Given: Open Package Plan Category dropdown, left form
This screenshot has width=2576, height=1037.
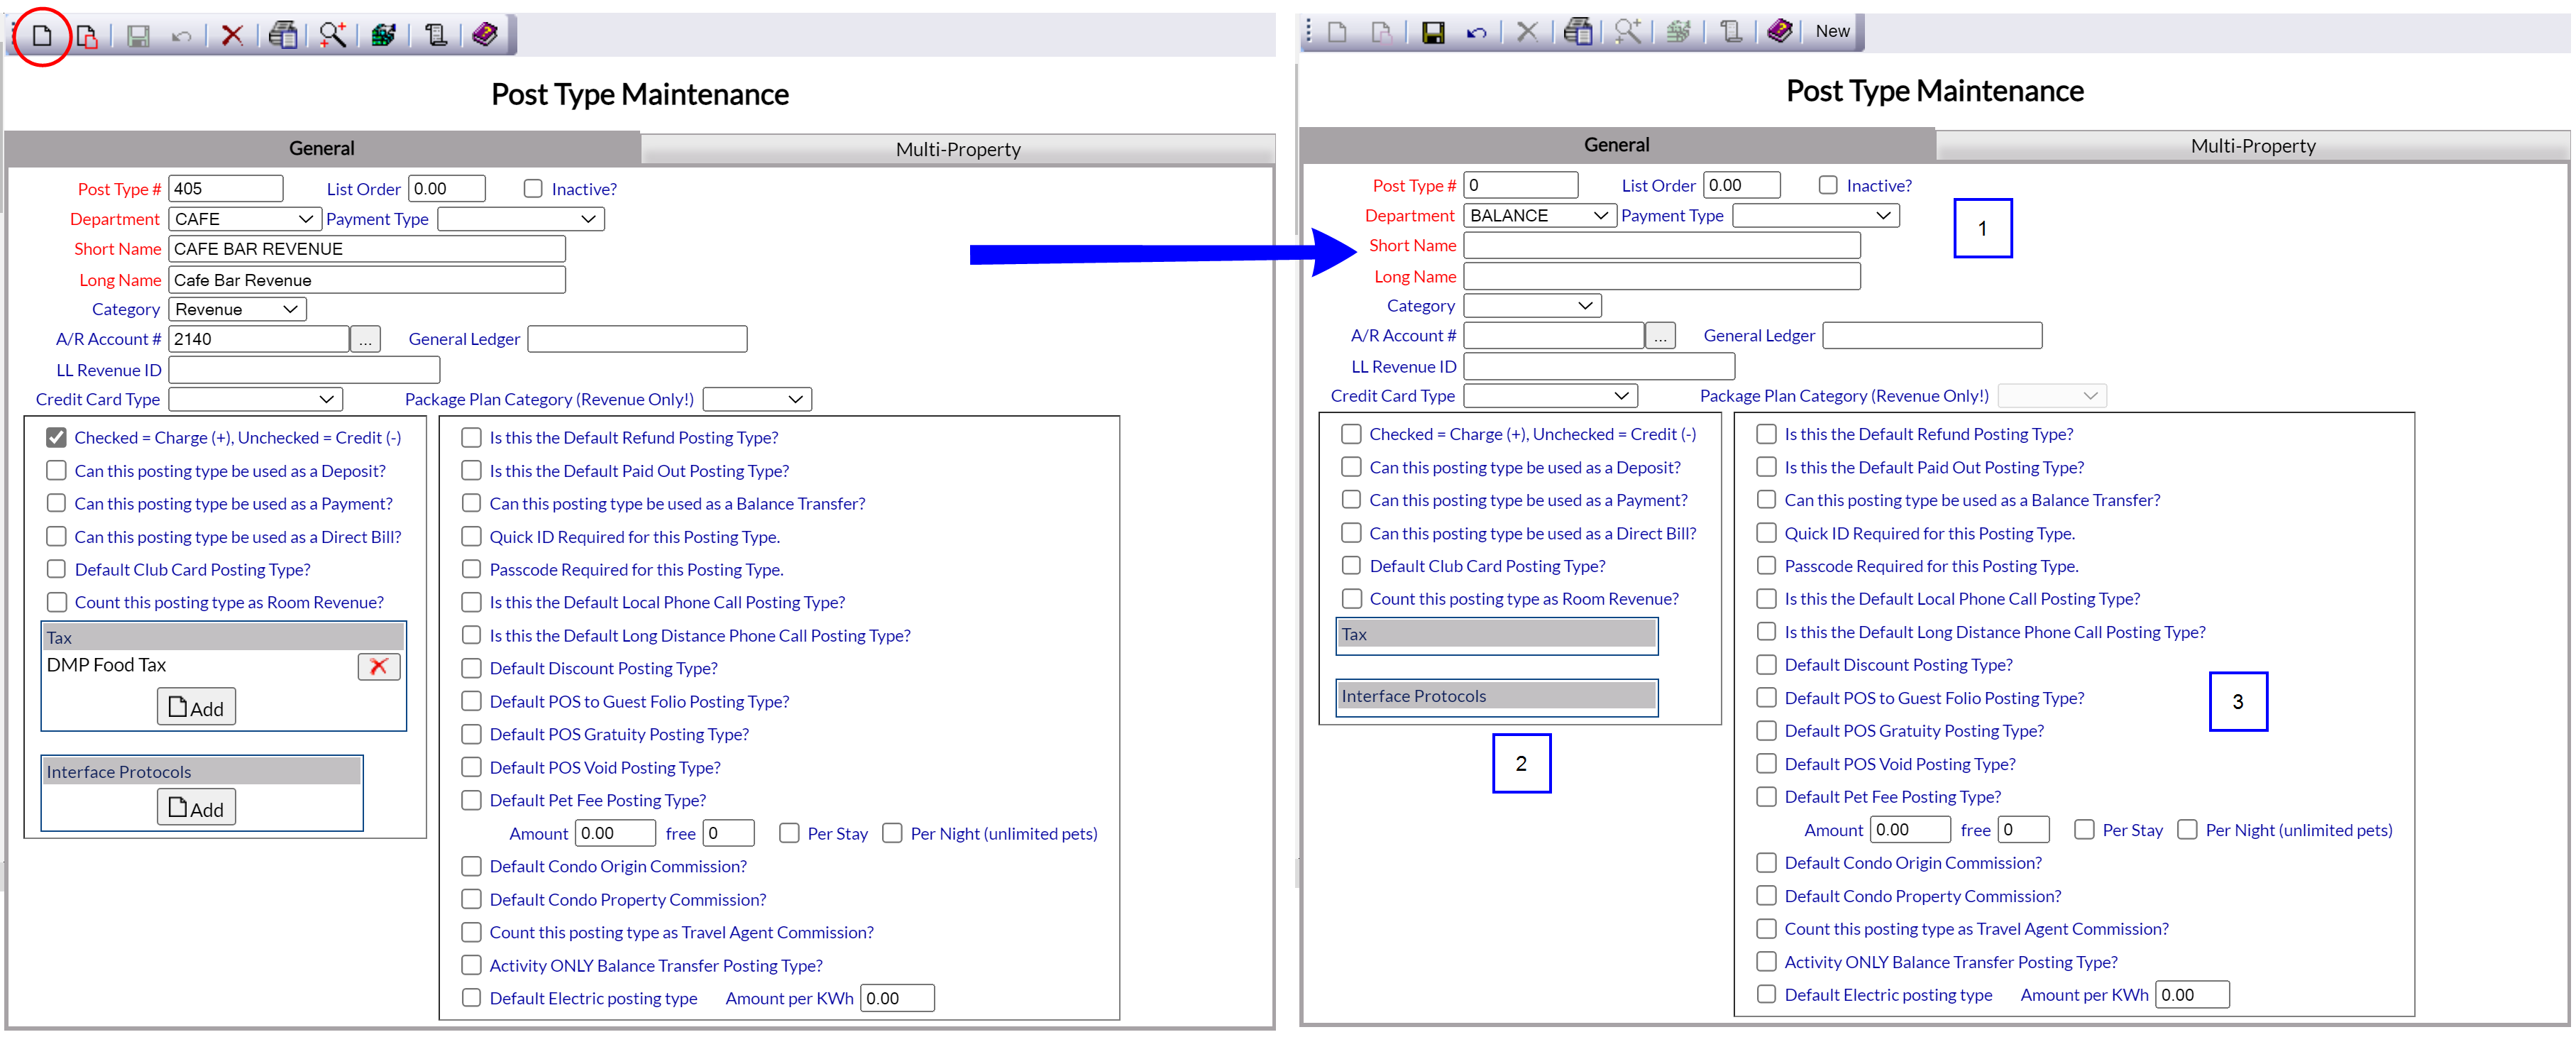Looking at the screenshot, I should pyautogui.click(x=758, y=400).
